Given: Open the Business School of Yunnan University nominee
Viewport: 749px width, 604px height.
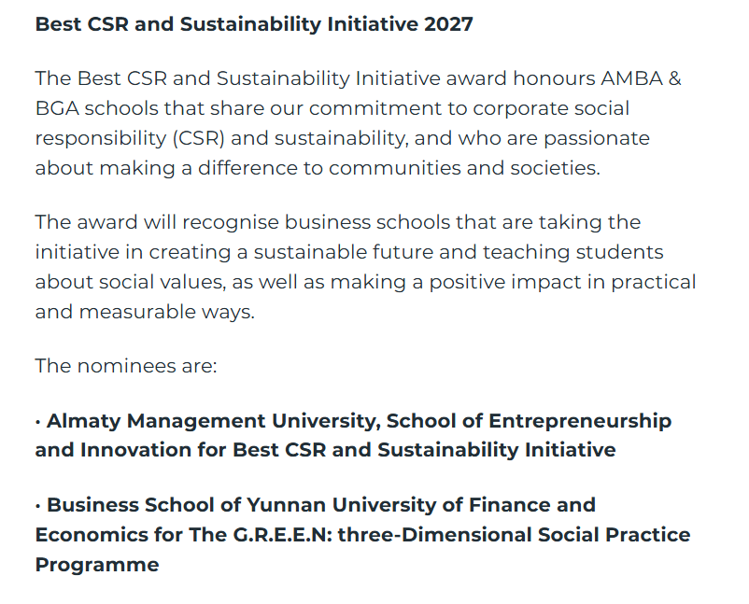Looking at the screenshot, I should (x=362, y=534).
